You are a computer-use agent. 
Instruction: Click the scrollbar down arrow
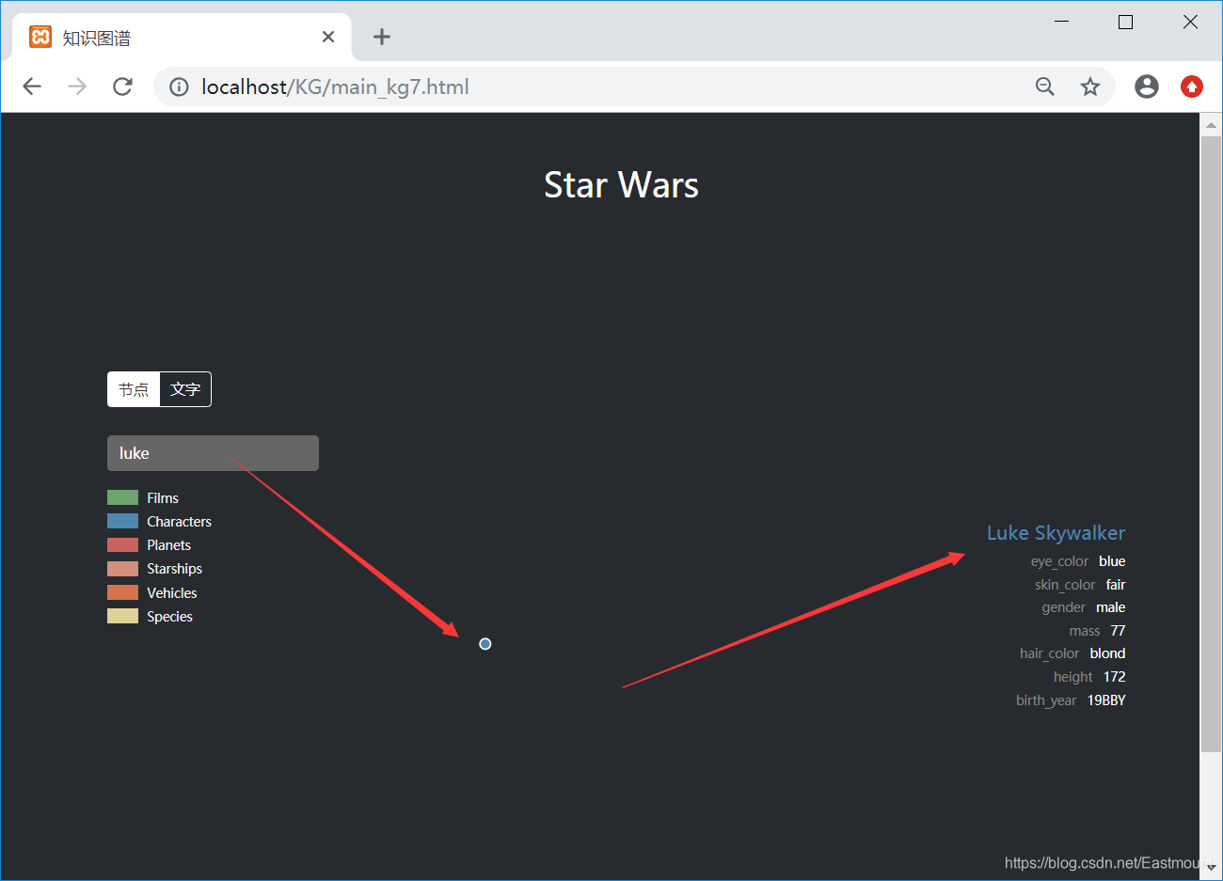tap(1211, 868)
